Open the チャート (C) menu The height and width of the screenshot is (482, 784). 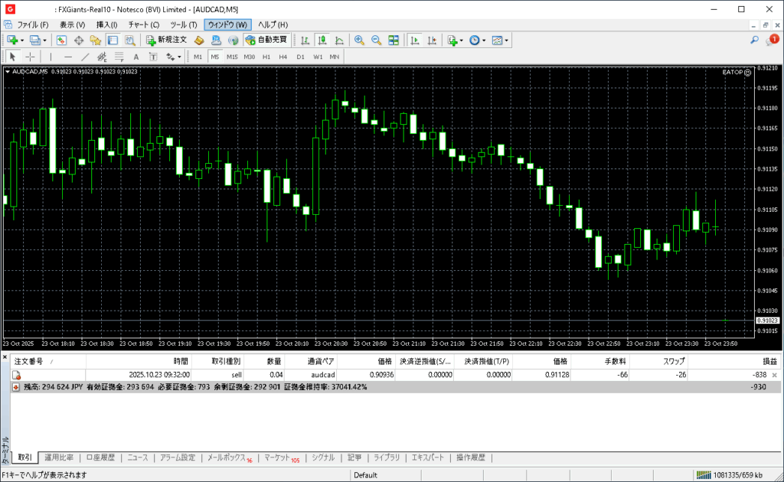point(143,24)
